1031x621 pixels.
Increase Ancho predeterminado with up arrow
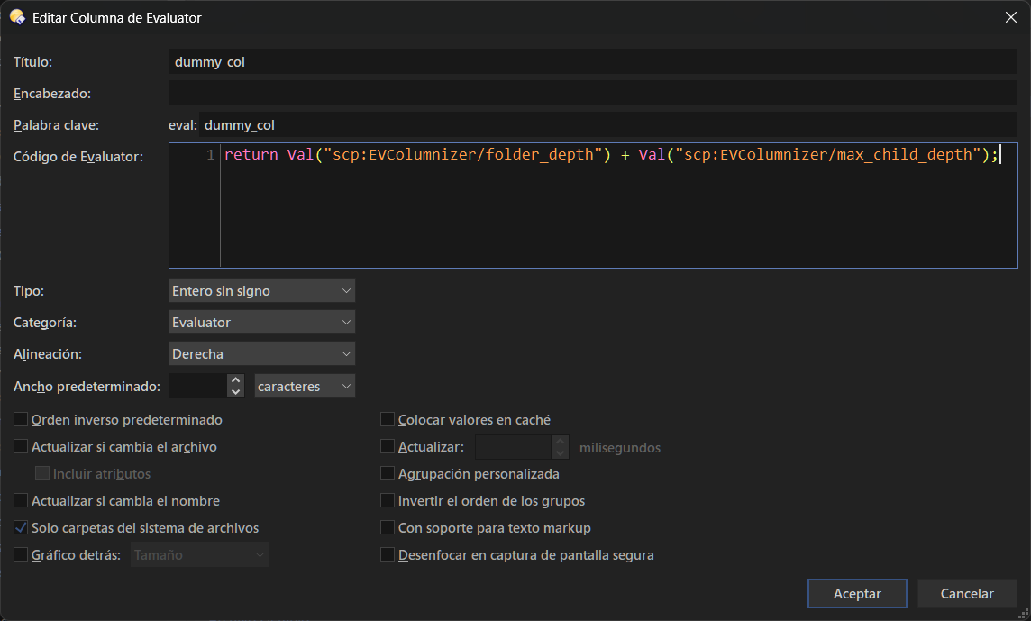pos(236,380)
